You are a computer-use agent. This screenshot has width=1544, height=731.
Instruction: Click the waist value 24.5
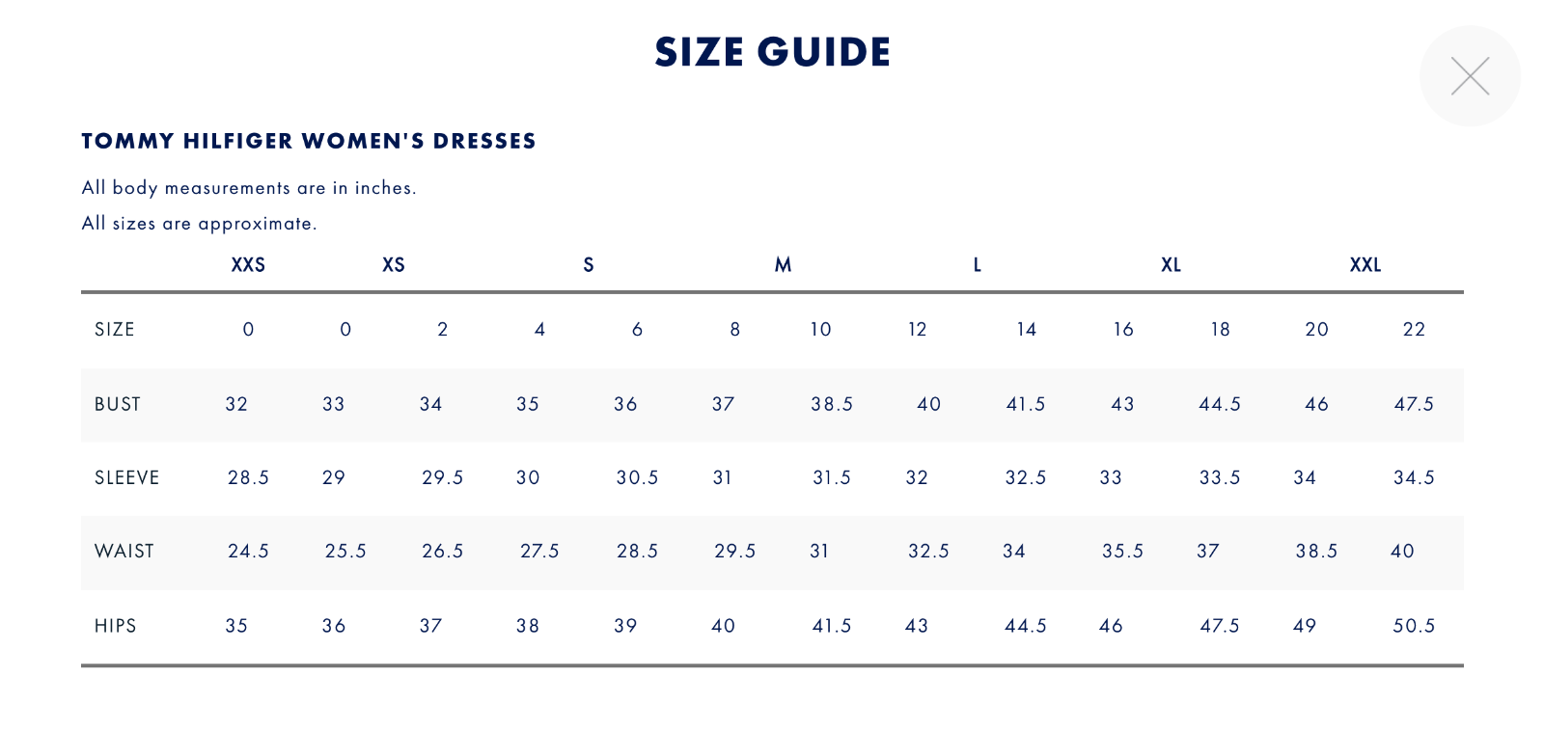click(248, 552)
